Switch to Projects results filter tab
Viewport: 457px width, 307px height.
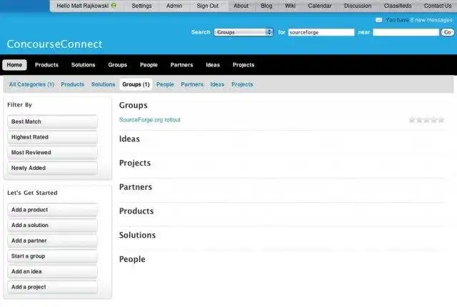[242, 84]
